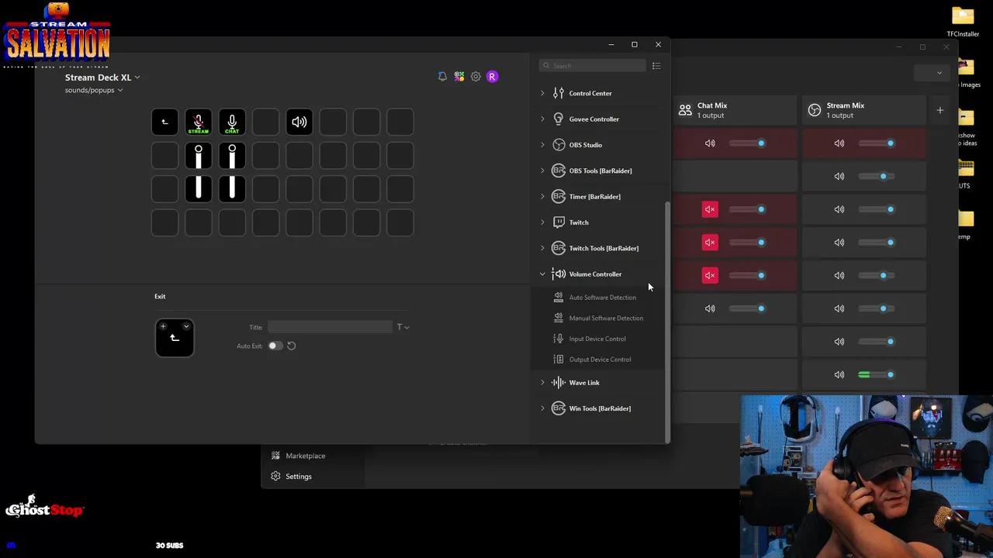This screenshot has width=993, height=558.
Task: Click the Wave Link waveform icon
Action: (x=559, y=382)
